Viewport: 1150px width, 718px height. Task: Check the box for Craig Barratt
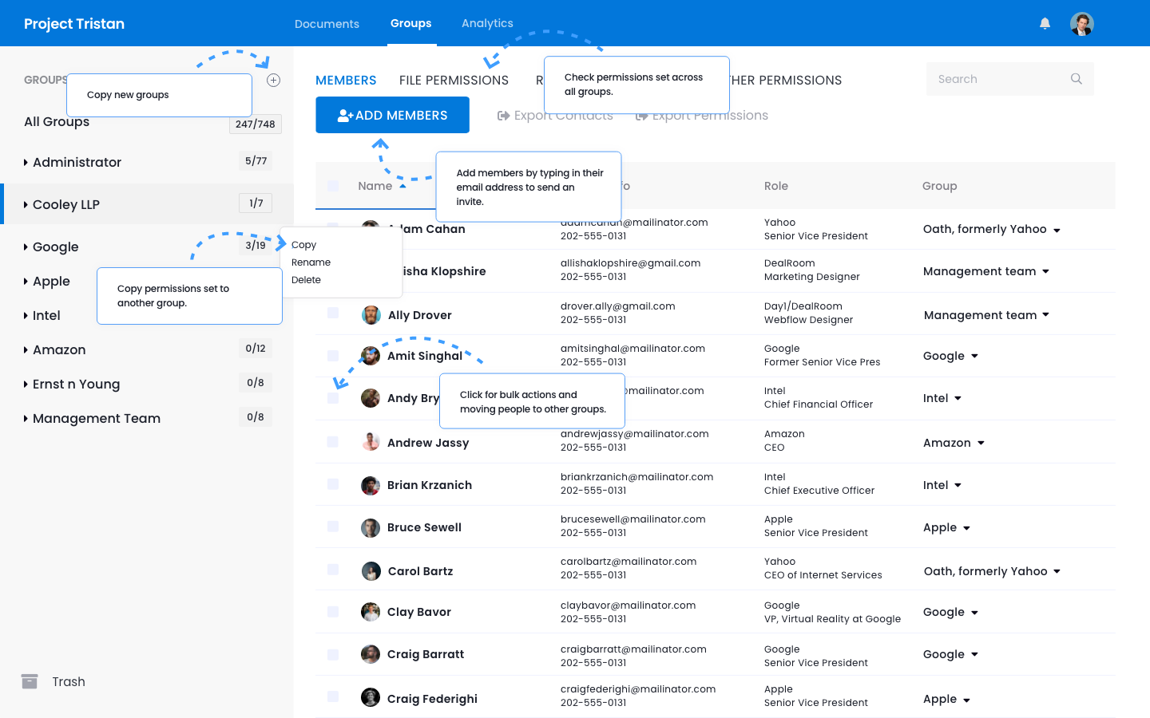(x=333, y=654)
